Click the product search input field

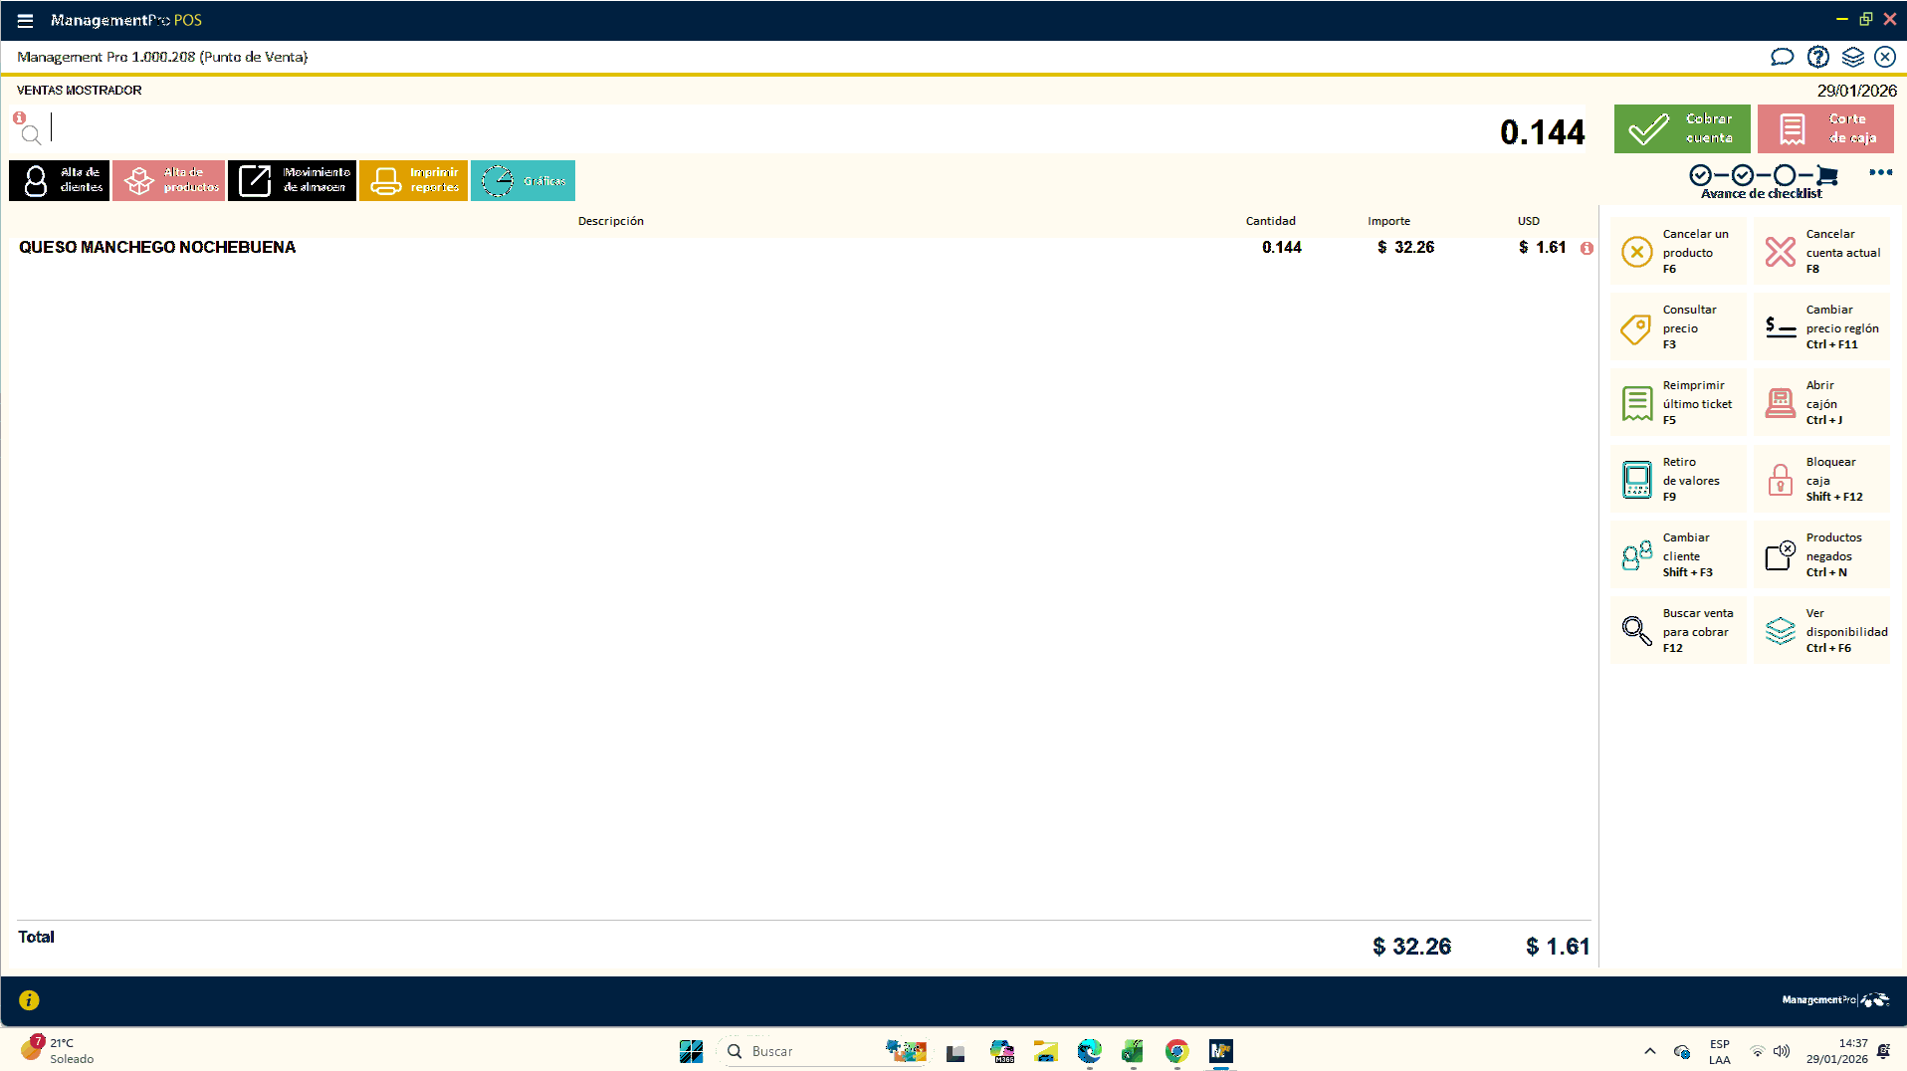tap(697, 129)
